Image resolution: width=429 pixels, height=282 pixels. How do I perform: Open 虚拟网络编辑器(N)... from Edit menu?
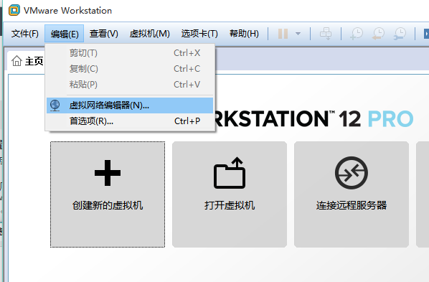[x=130, y=105]
